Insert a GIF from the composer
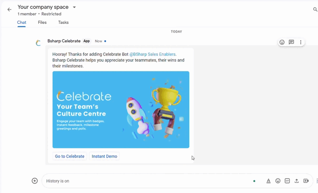 [287, 181]
